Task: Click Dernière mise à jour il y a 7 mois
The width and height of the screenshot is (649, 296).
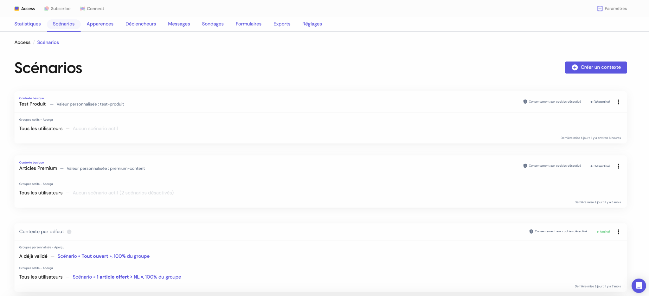Action: 598,286
